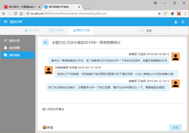Click message bubble starting 请关注一季度
189x133 pixels.
click(109, 61)
